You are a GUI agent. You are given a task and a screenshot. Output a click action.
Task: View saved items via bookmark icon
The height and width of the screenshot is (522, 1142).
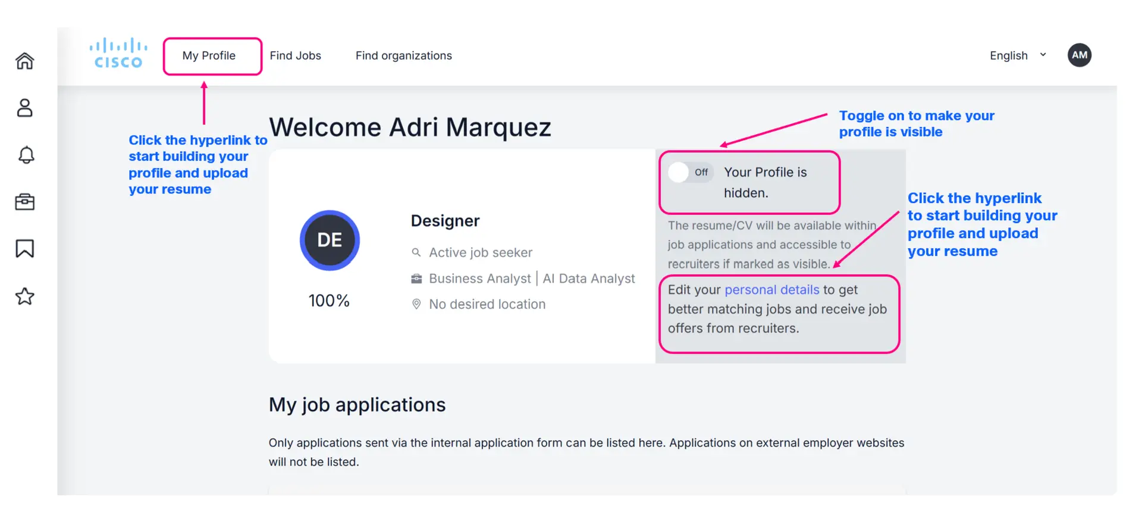(x=25, y=248)
